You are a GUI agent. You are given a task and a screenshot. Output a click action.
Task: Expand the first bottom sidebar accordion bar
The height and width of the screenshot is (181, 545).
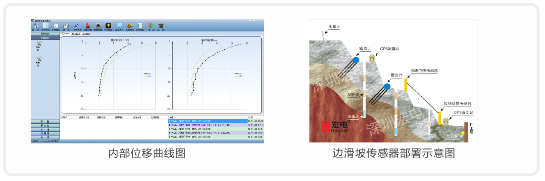[x=45, y=121]
